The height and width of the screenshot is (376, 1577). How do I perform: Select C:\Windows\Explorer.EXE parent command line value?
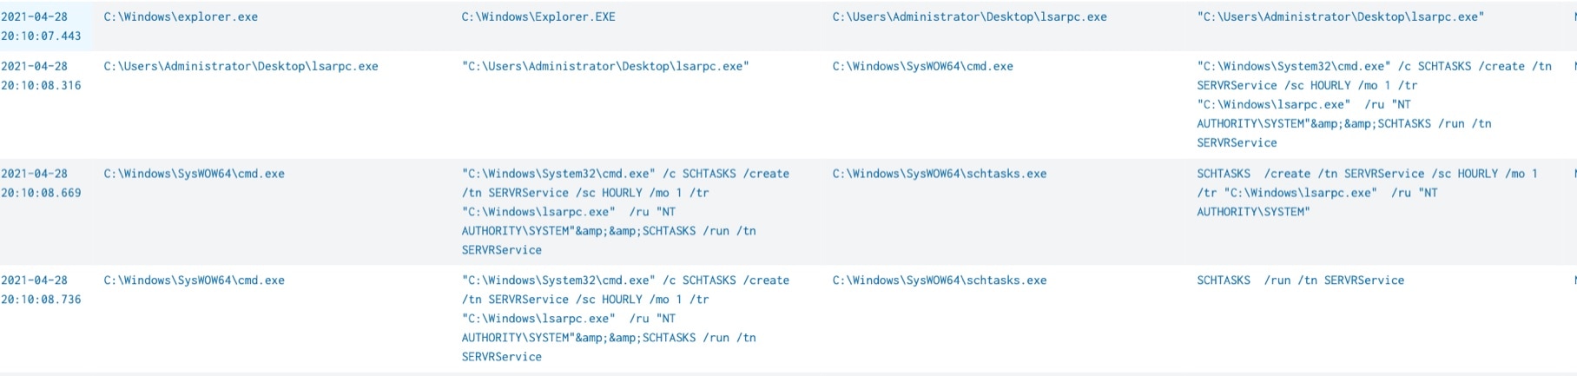[x=538, y=16]
